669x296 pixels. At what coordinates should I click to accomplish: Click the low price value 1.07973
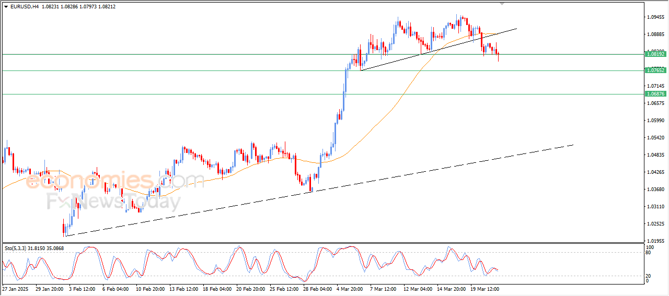click(x=88, y=6)
